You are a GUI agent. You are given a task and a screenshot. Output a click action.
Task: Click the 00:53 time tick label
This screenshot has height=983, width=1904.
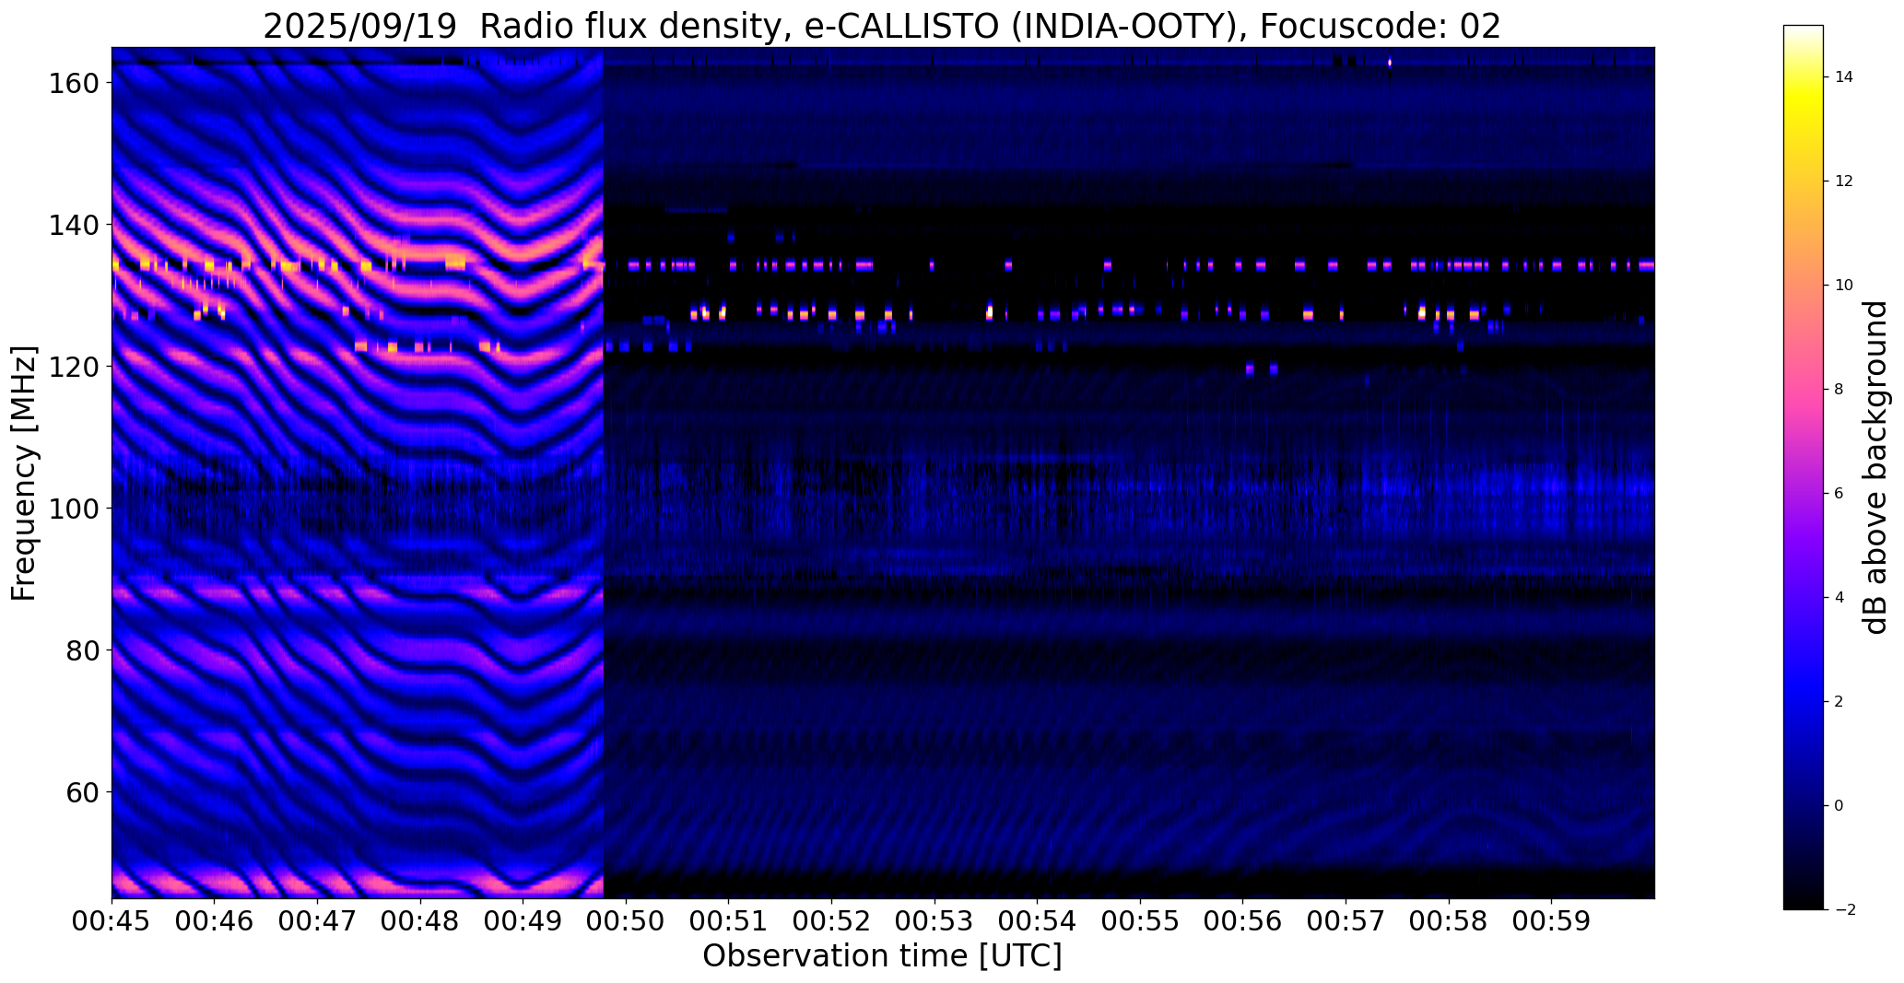click(x=934, y=921)
